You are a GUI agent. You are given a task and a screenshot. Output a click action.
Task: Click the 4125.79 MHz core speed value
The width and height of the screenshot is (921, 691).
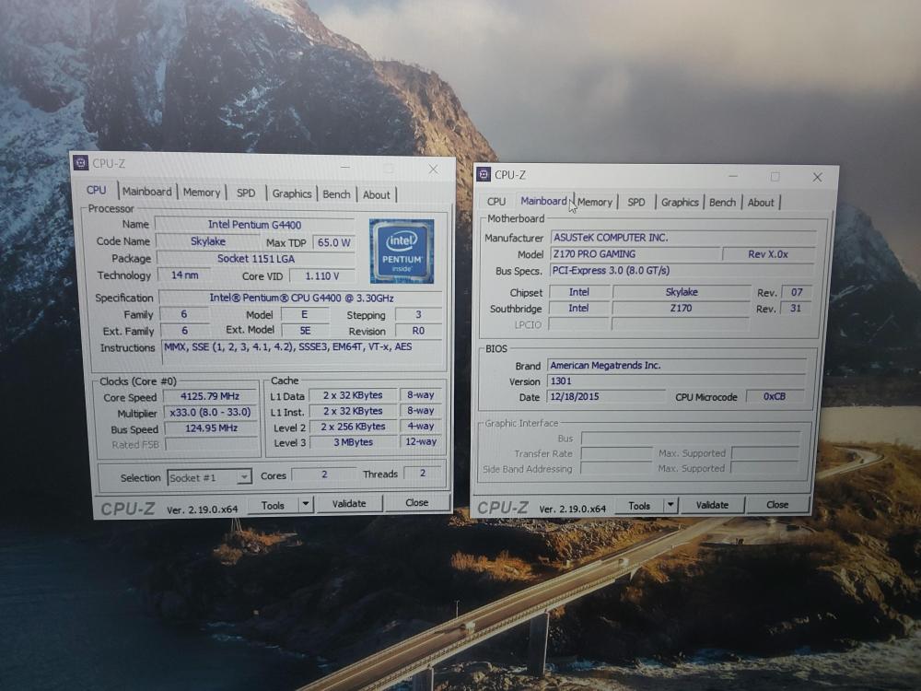click(210, 396)
